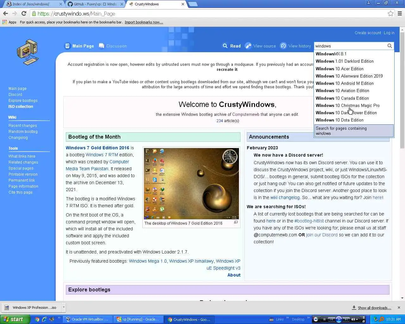Select Windows 10 Alienware Edition 2019 suggestion
This screenshot has width=405, height=324.
point(354,76)
